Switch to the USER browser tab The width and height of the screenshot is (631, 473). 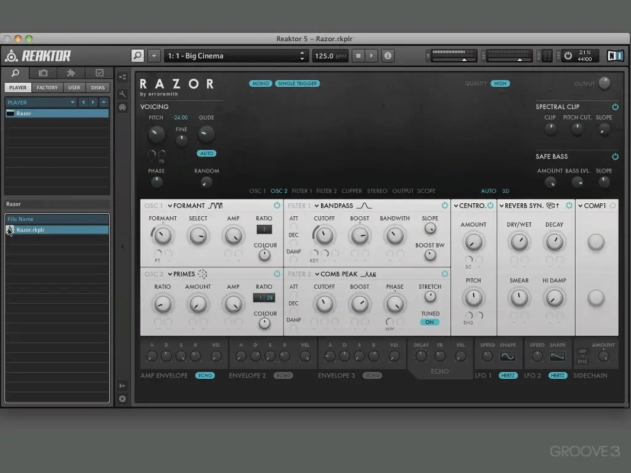[x=74, y=87]
